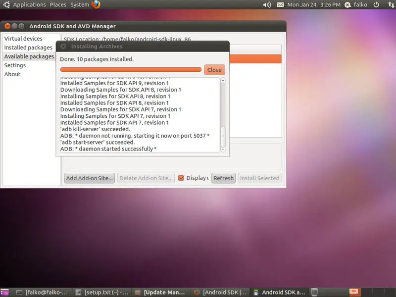Viewport: 396px width, 297px height.
Task: Switch to Android SDK Firefox window in taskbar
Action: tap(220, 292)
